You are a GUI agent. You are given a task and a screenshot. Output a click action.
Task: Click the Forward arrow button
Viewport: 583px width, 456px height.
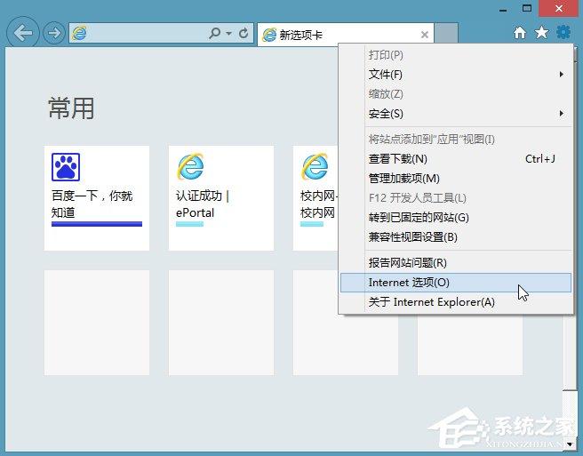pos(54,33)
